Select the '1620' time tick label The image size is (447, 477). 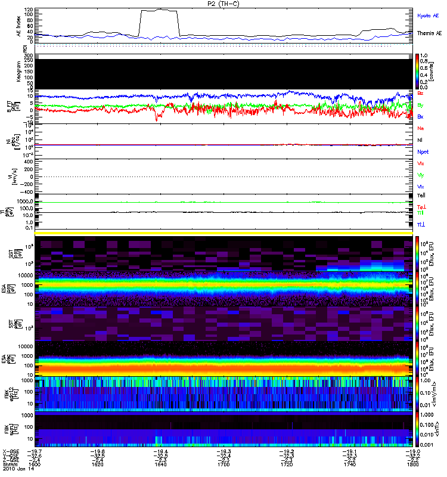tap(97, 464)
